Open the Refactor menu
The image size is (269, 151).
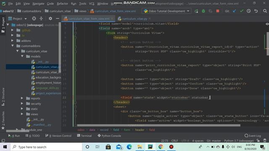pos(62,4)
